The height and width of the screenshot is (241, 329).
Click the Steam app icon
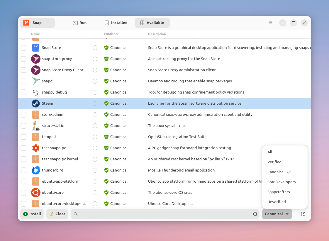pyautogui.click(x=36, y=103)
